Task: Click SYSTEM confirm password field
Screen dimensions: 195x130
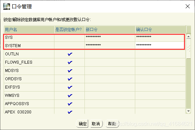Action: (x=160, y=46)
